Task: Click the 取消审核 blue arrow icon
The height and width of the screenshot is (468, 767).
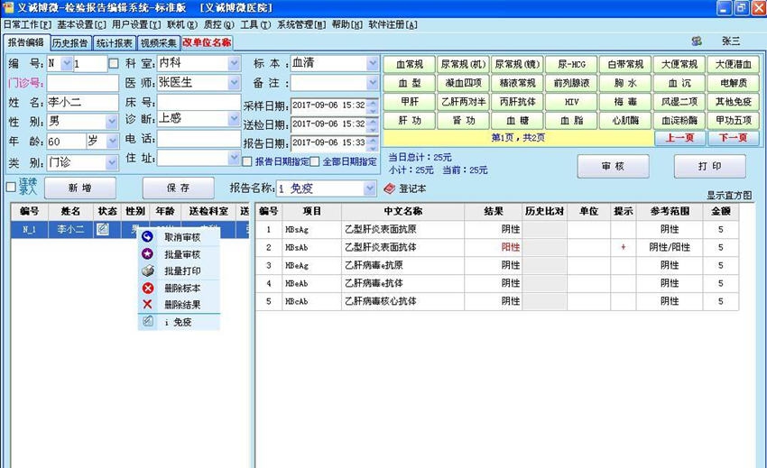Action: 147,236
